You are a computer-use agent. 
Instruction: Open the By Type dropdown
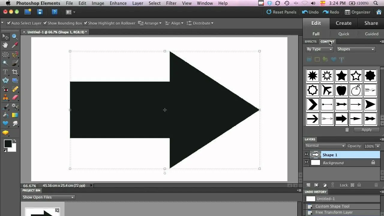point(319,49)
